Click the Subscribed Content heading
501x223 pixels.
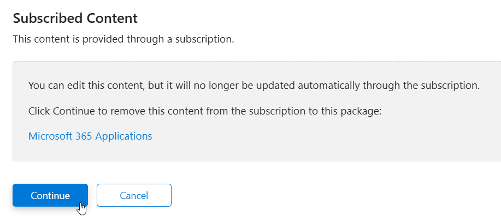[x=75, y=18]
